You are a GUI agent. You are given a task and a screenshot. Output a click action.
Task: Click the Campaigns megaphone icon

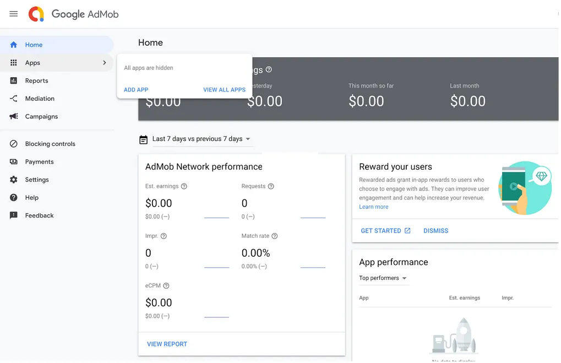(14, 116)
